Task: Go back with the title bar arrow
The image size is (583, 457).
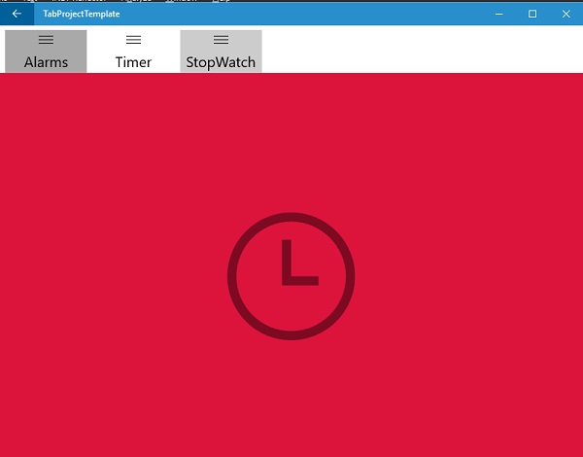Action: click(x=17, y=14)
